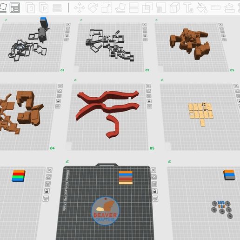240x240 pixels.
Task: Select the Seam painting cube tool
Action: 174,7
